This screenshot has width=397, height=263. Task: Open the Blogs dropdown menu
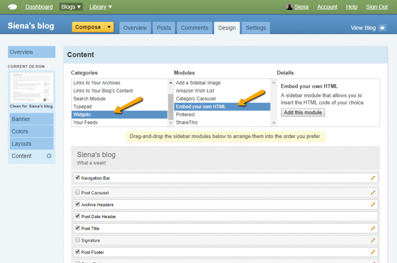pos(71,7)
